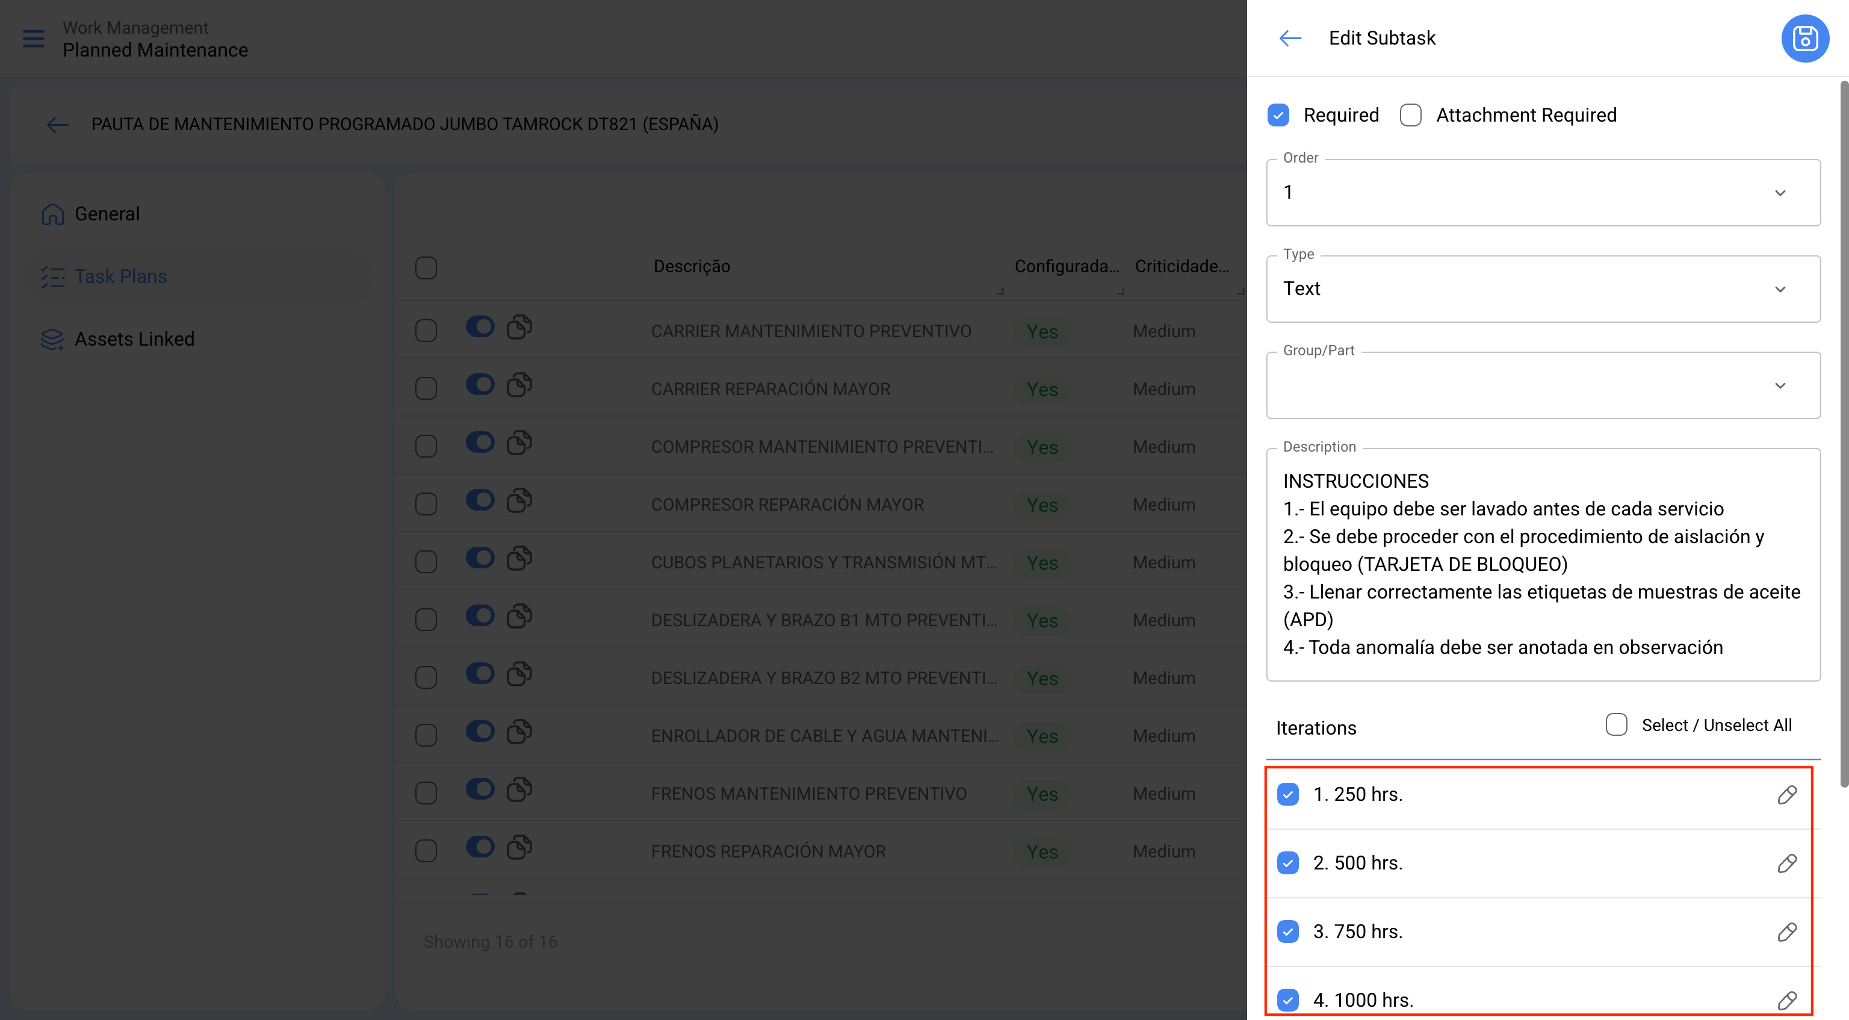Click the Planned Maintenance header title
The image size is (1849, 1020).
155,51
